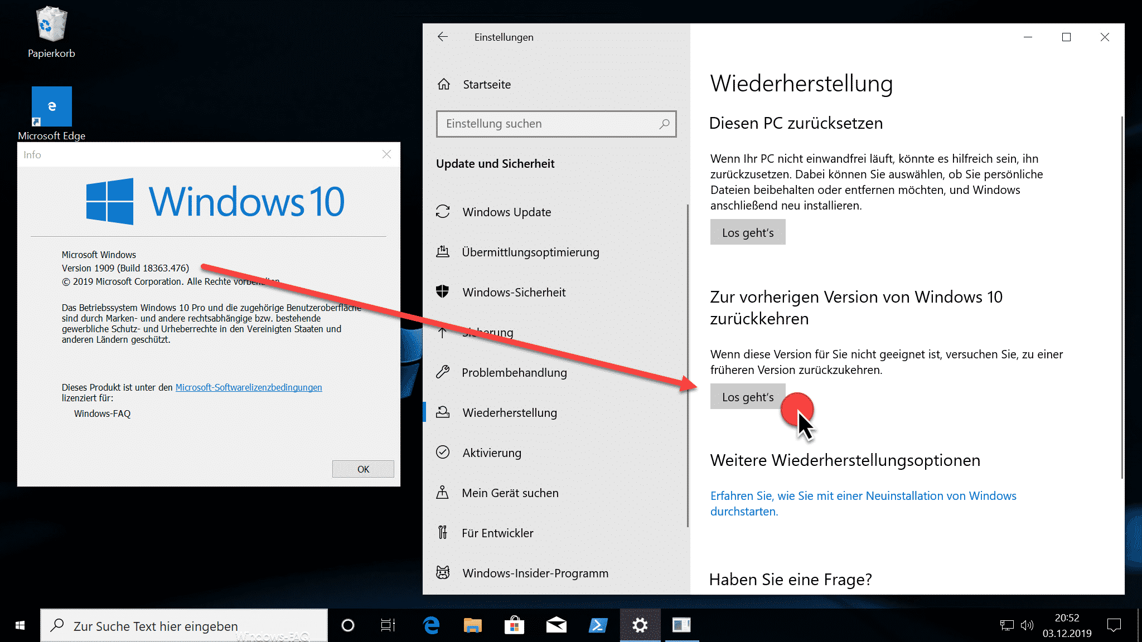The height and width of the screenshot is (642, 1142).
Task: Click the Windows-FAQ licensee name
Action: point(102,414)
